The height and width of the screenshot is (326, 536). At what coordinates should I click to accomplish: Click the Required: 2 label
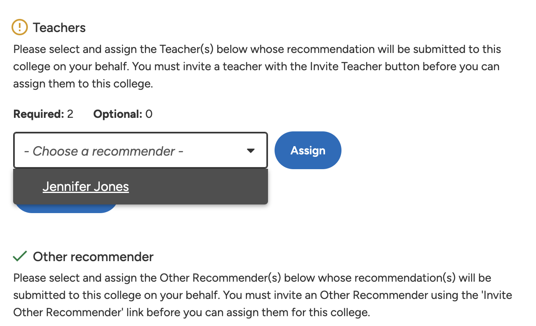pos(43,114)
